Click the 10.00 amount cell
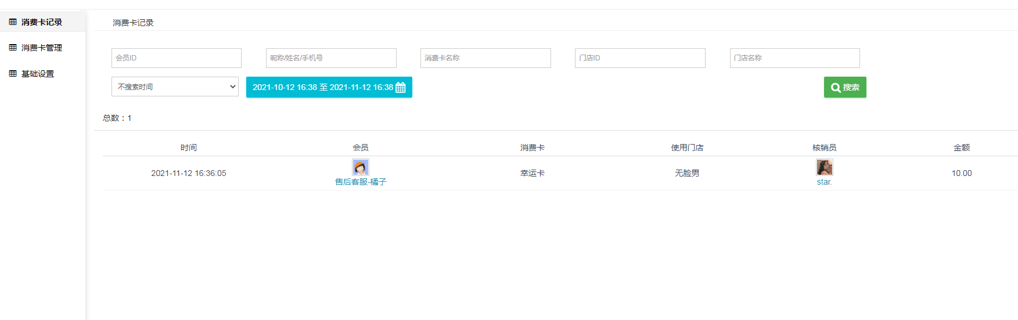This screenshot has width=1018, height=320. [x=962, y=173]
